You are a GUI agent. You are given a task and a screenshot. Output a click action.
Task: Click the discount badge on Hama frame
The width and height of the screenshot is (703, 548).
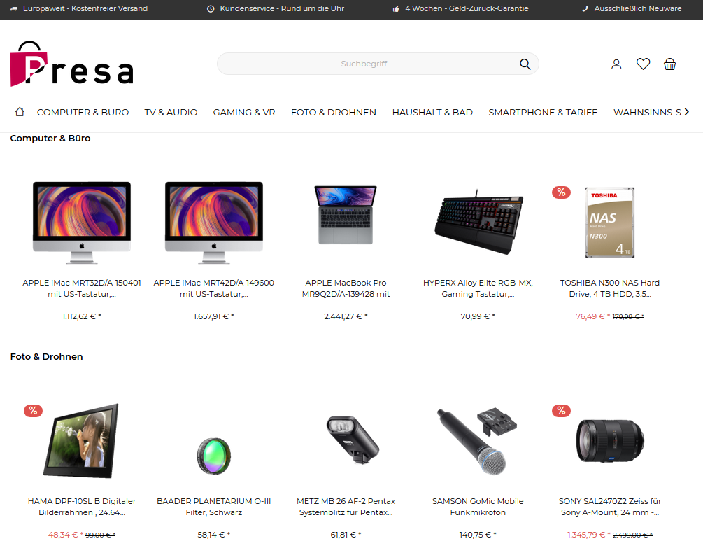click(x=33, y=411)
